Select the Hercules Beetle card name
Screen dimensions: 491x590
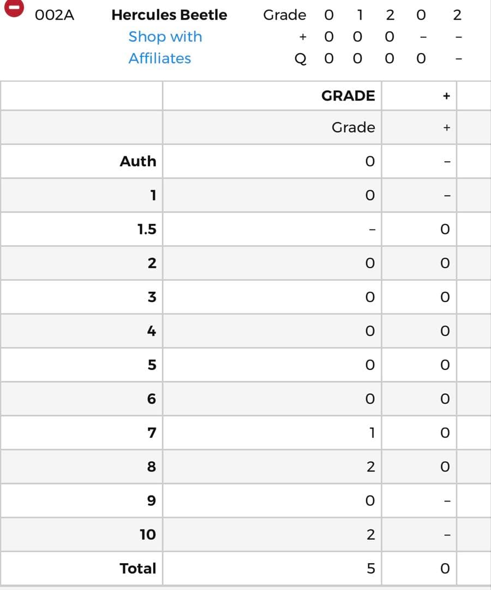point(169,15)
